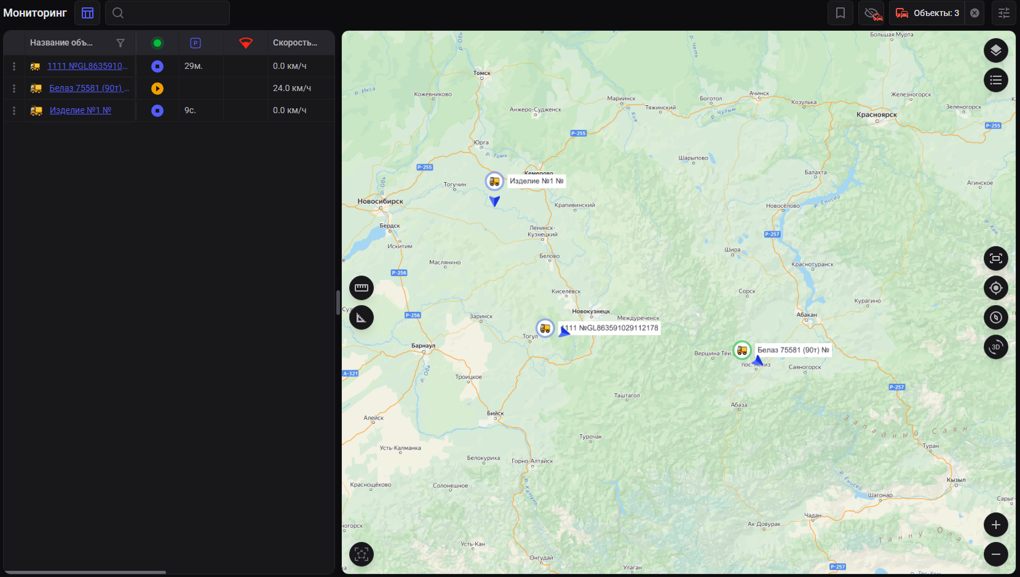This screenshot has height=577, width=1020.
Task: Click the search input field
Action: tap(175, 13)
